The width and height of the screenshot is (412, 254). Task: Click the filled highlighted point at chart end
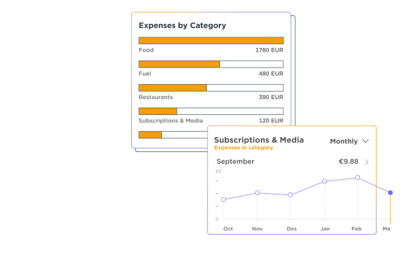391,193
